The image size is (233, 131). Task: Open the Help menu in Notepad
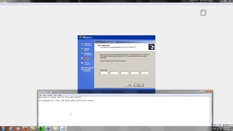click(x=60, y=95)
